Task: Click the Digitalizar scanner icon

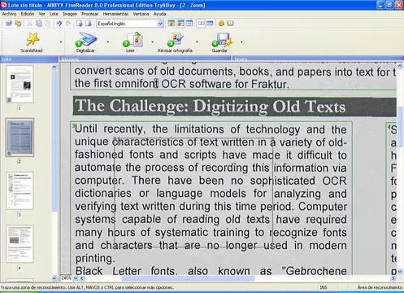Action: 85,42
